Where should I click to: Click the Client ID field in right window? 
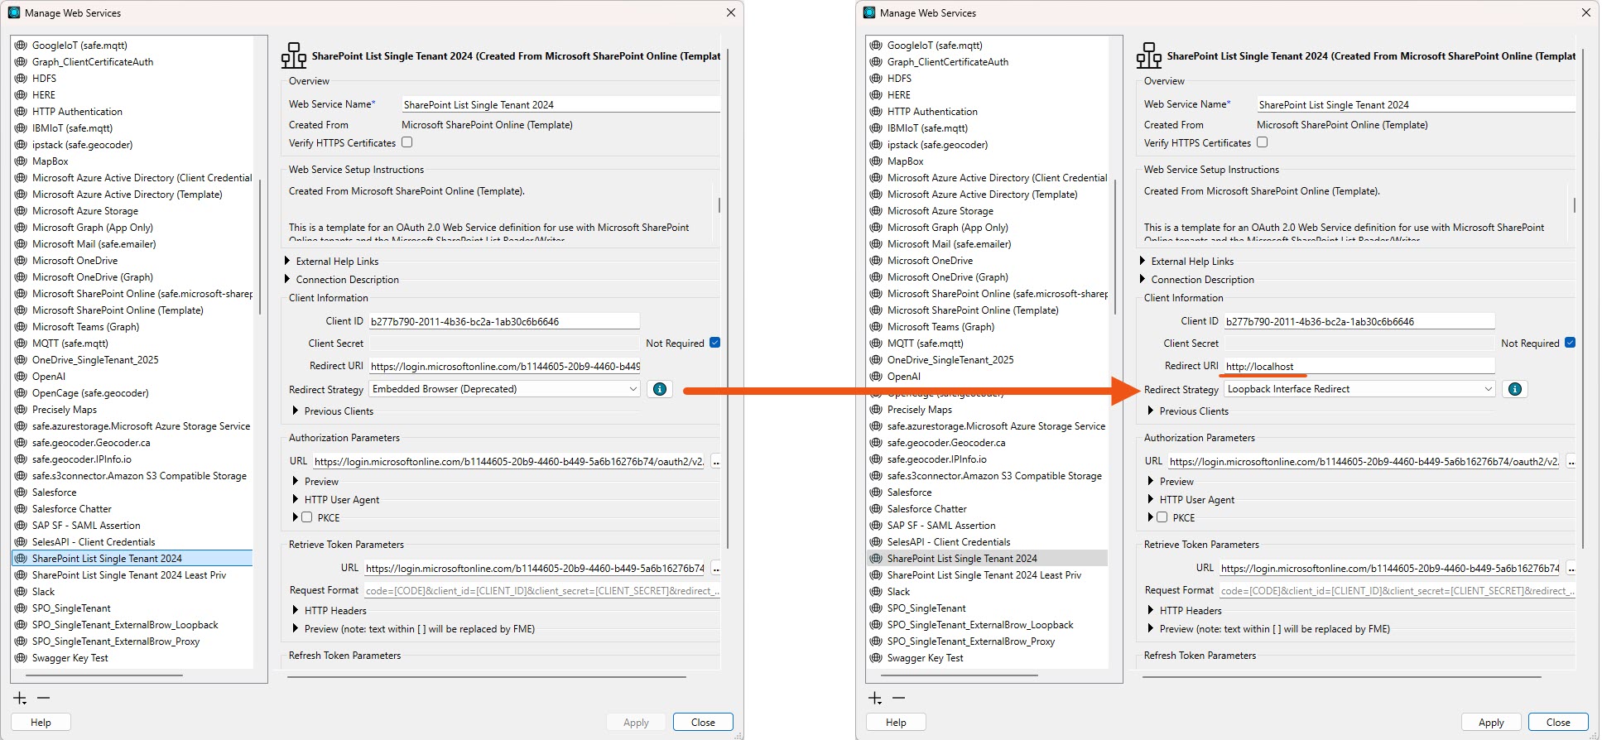tap(1359, 321)
